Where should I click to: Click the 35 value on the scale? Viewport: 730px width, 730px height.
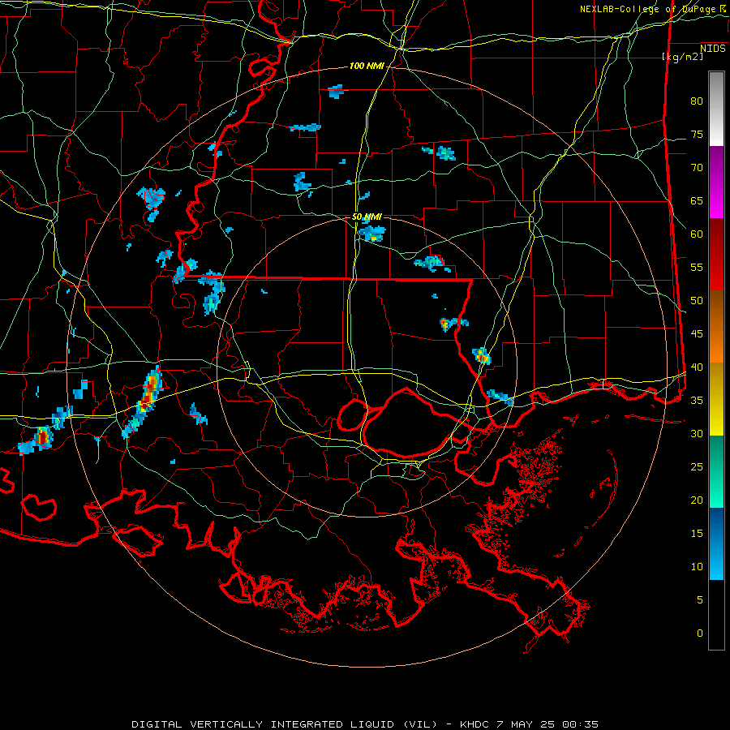(x=697, y=401)
